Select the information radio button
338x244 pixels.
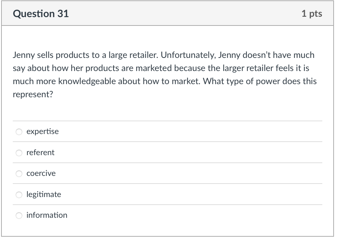(x=19, y=215)
